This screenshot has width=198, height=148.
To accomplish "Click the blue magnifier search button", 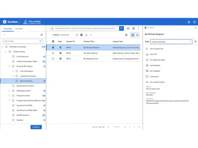I will click(121, 28).
